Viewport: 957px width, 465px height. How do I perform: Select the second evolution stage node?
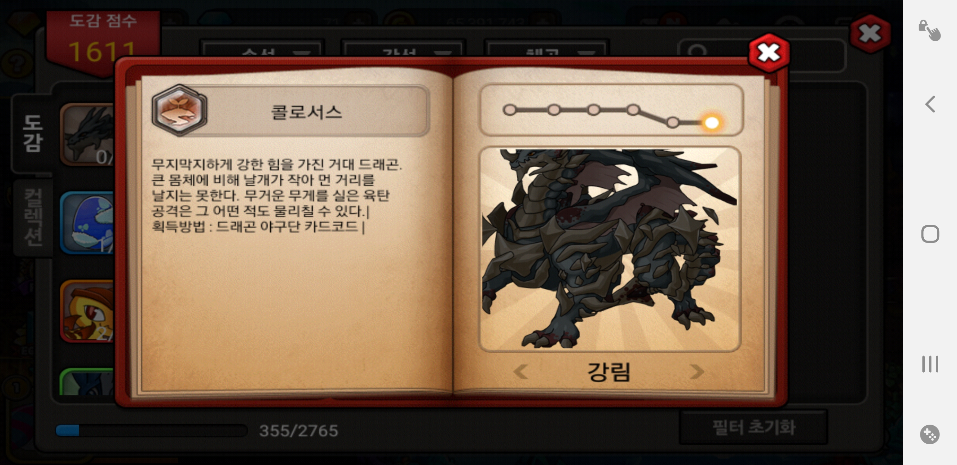[x=554, y=110]
